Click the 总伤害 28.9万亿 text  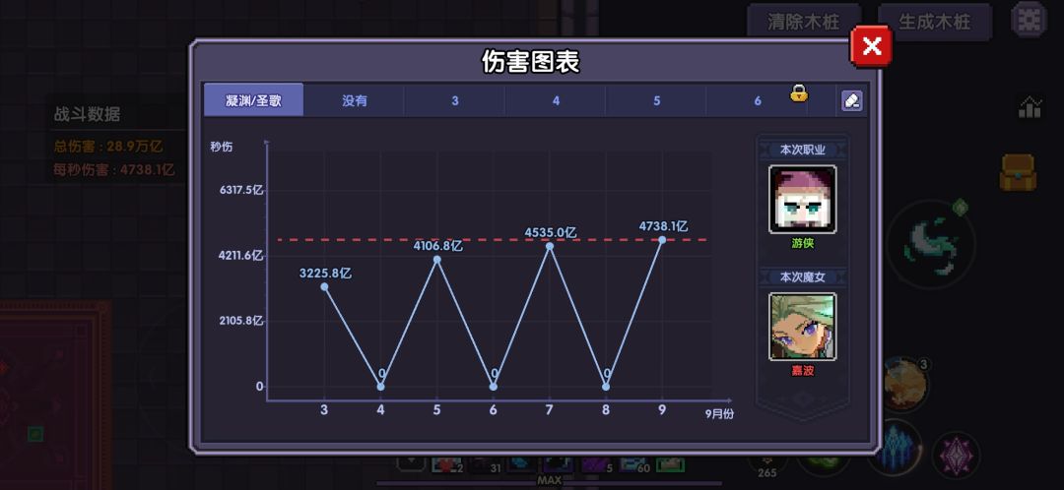pos(108,146)
